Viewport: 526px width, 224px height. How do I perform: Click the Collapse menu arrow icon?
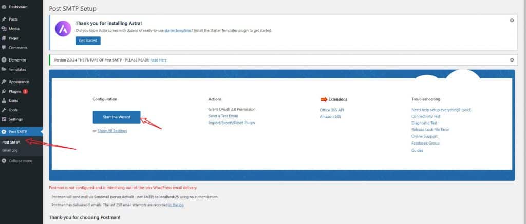coord(4,161)
